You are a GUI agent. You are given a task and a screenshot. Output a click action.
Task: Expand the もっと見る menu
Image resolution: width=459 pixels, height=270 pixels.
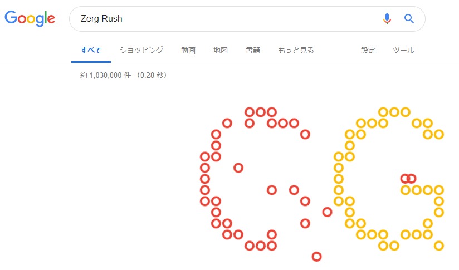coord(296,50)
